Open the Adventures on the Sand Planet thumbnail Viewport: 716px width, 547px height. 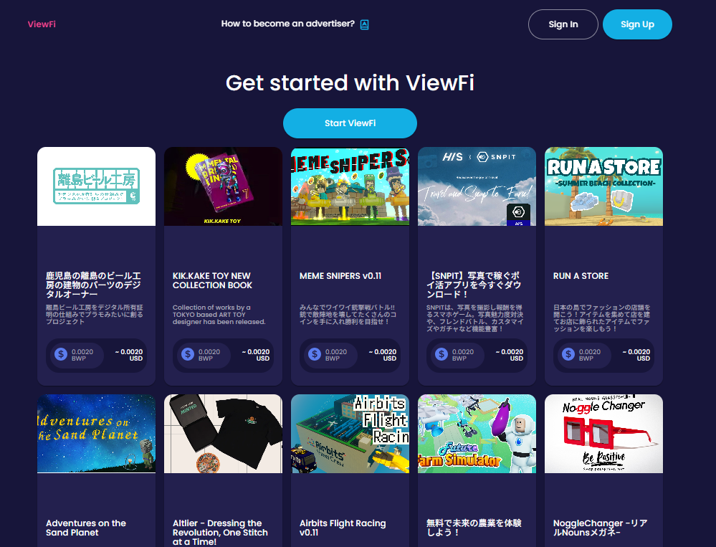(x=96, y=434)
